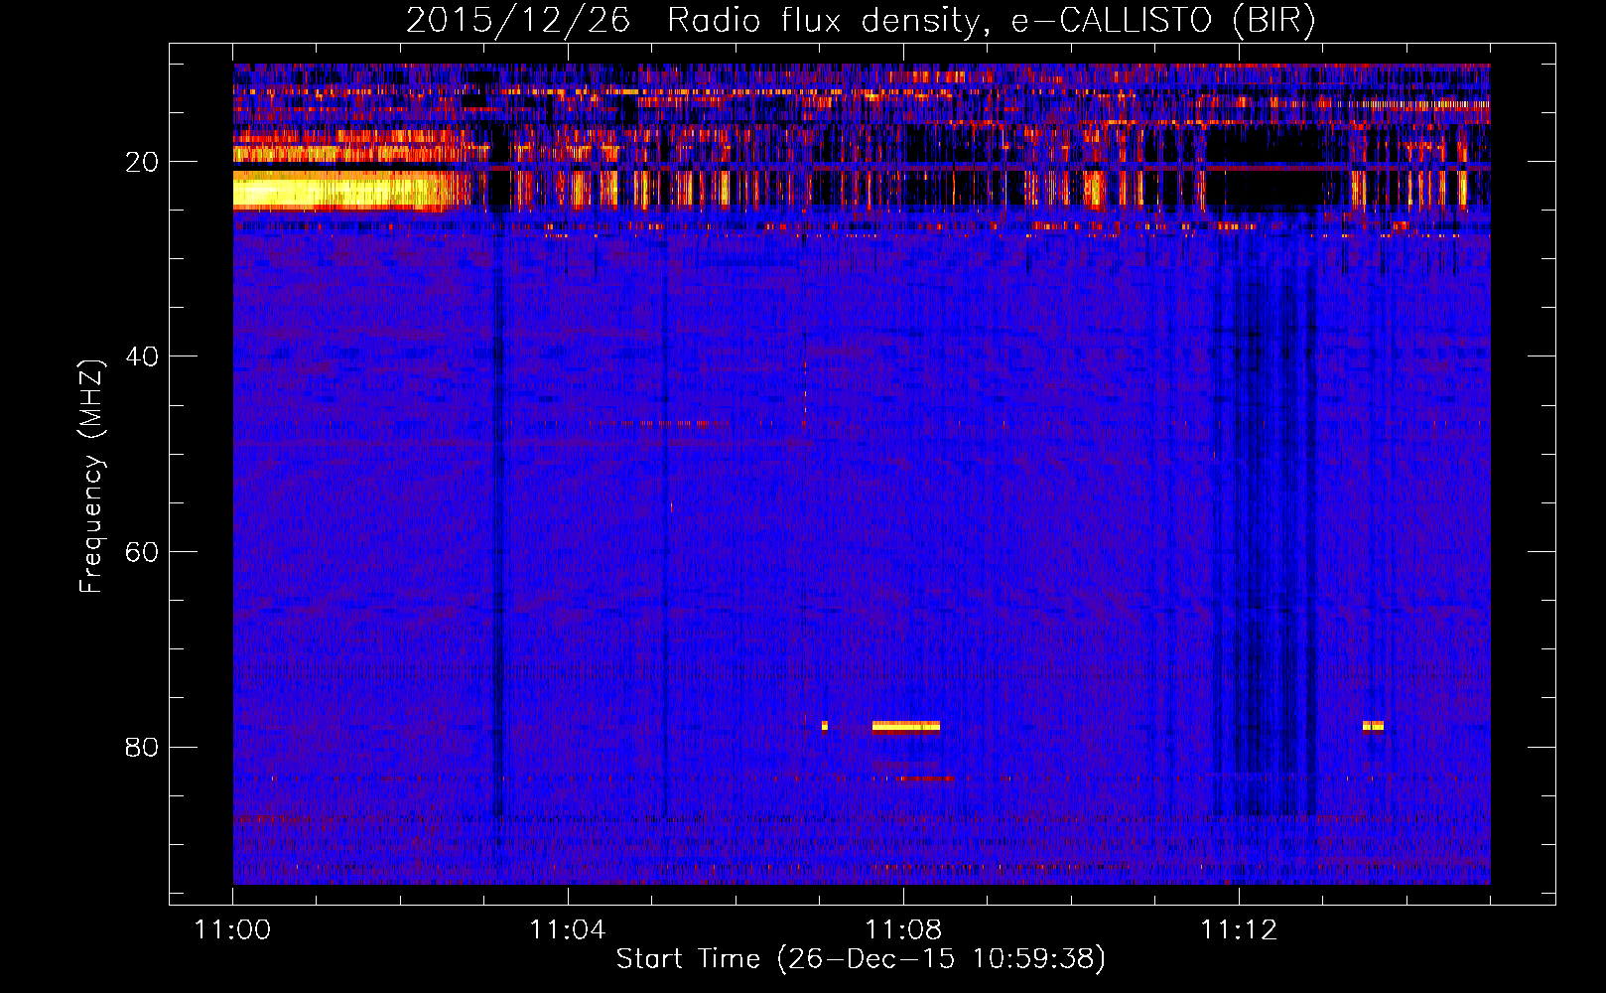
Task: Click the 'Start Time (26-Dec-15 10:59:38)' label
Action: coord(861,959)
